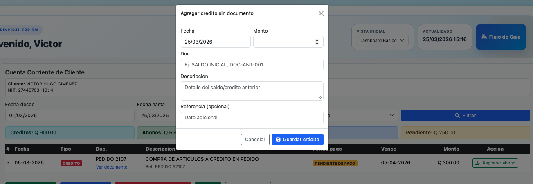533x184 pixels.
Task: Open the Flujo de Caja button
Action: click(501, 37)
